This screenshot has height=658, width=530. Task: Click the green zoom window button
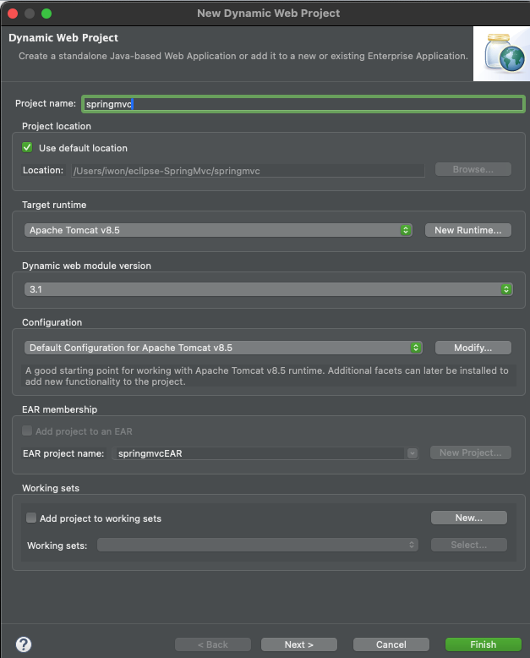pos(46,14)
